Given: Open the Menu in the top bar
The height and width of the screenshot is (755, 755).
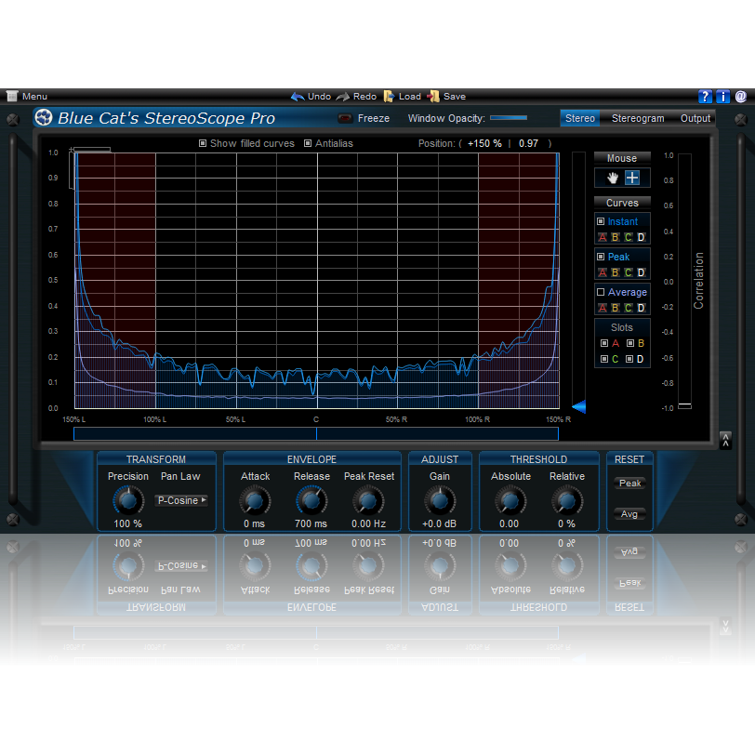Looking at the screenshot, I should tap(28, 96).
